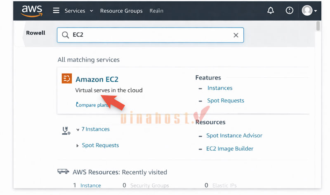The width and height of the screenshot is (330, 195).
Task: Click the Reain menu item
Action: point(156,11)
